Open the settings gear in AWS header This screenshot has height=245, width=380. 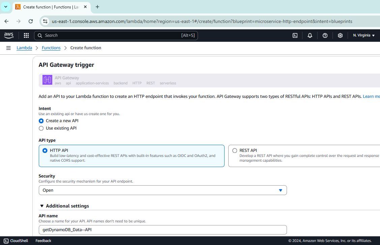[x=340, y=35]
